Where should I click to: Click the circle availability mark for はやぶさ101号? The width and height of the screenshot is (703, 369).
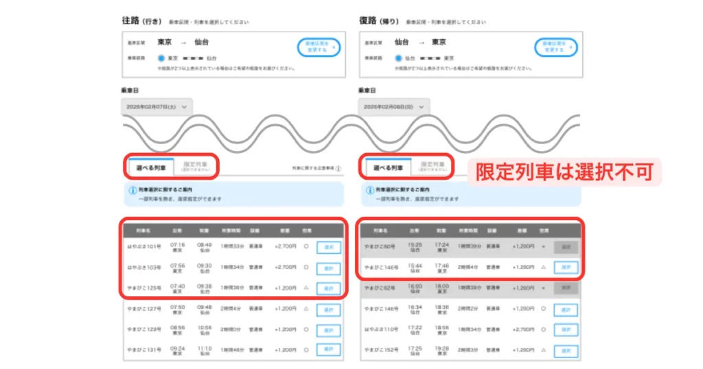point(306,246)
